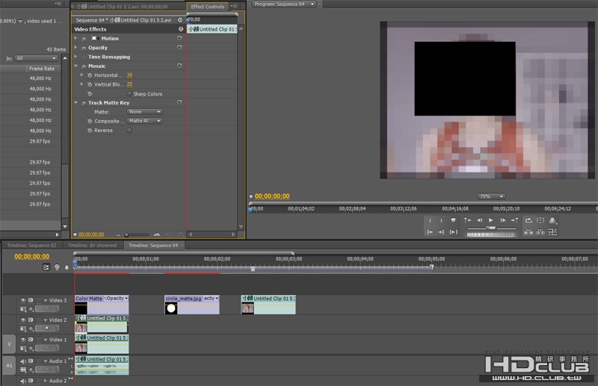This screenshot has width=598, height=386.
Task: Switch to Timeline: Sequence 02 tab
Action: click(x=31, y=246)
